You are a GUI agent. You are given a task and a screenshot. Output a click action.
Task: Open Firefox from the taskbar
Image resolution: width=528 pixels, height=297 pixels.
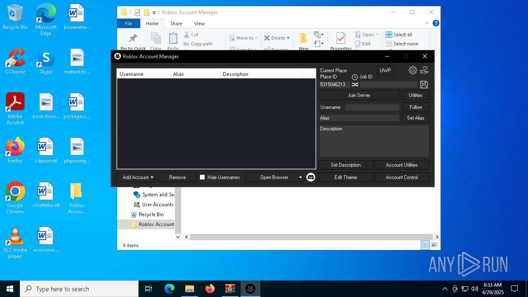click(210, 289)
